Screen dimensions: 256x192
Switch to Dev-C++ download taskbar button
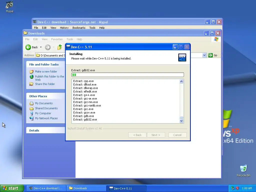coord(46,188)
